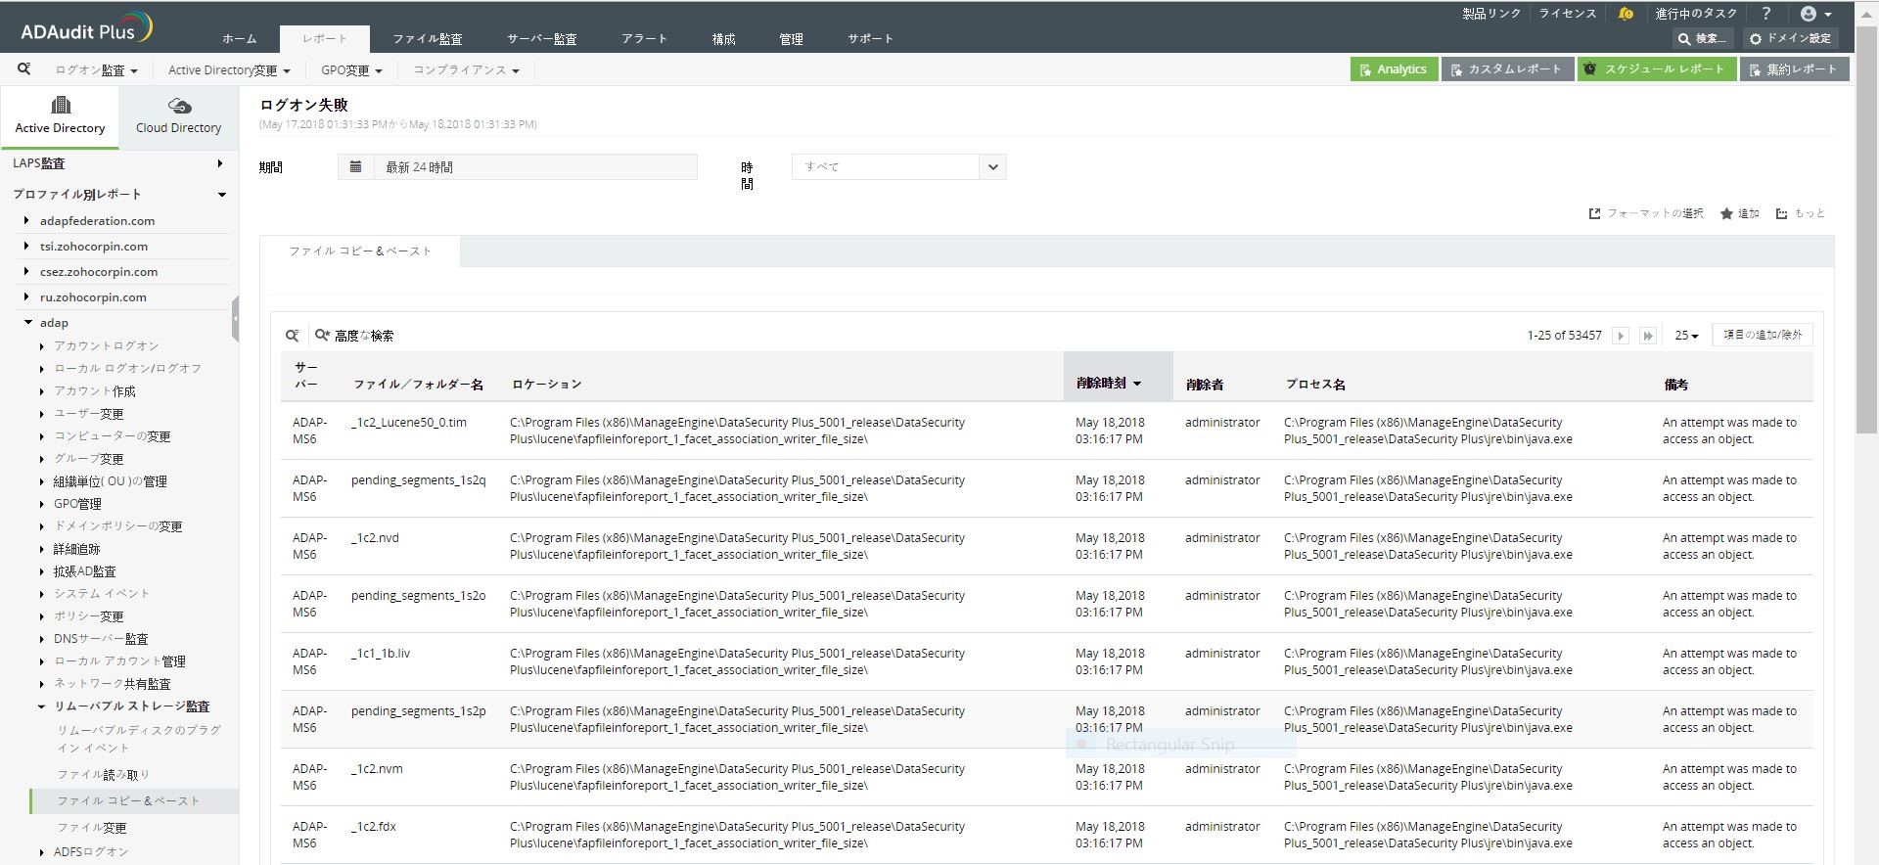This screenshot has width=1879, height=865.
Task: Go to next page of results
Action: pos(1621,336)
